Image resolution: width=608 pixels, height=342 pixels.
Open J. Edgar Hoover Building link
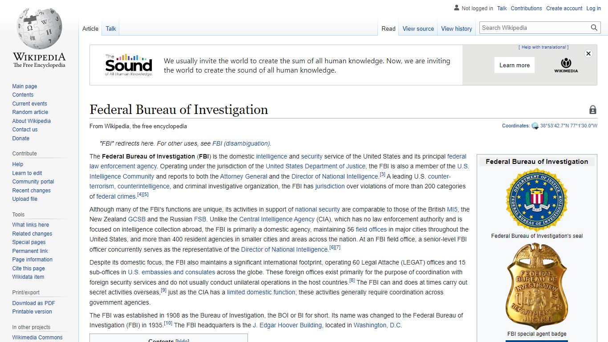pyautogui.click(x=288, y=325)
